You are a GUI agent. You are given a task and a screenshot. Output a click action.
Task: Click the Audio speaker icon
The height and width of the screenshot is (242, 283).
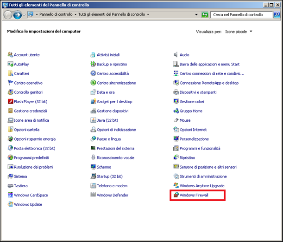coord(176,54)
